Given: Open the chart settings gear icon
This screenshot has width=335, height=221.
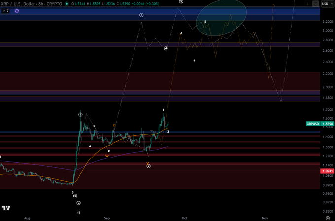Looking at the screenshot, I should [x=328, y=218].
